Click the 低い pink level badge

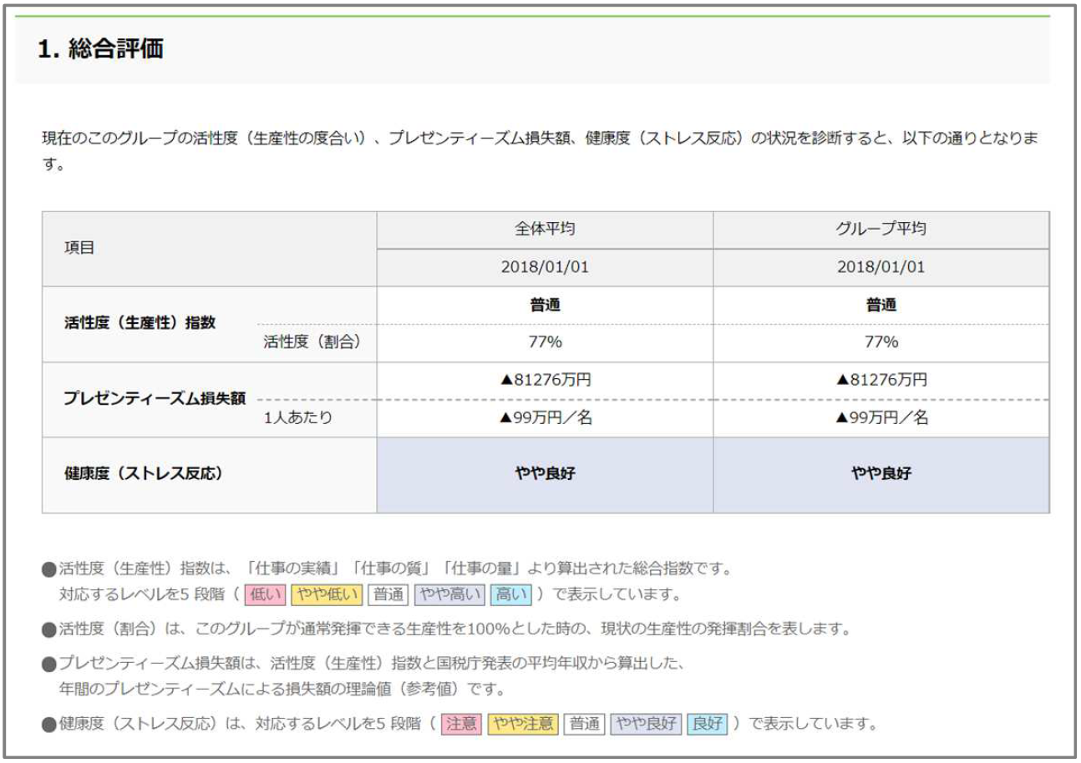pos(266,595)
